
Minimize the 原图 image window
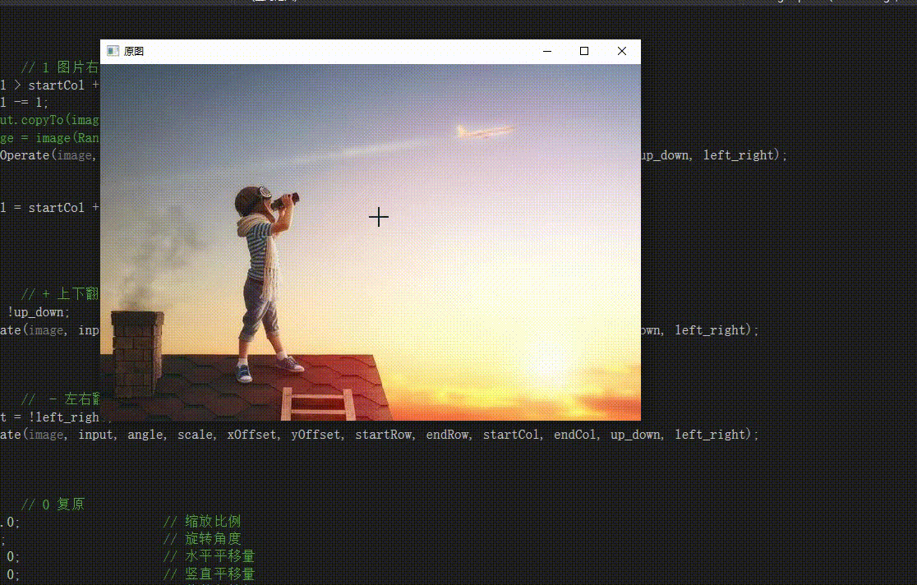click(x=547, y=52)
